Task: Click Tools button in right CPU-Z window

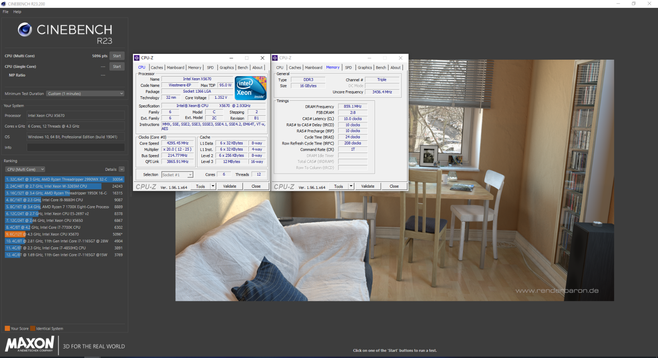Action: tap(339, 186)
